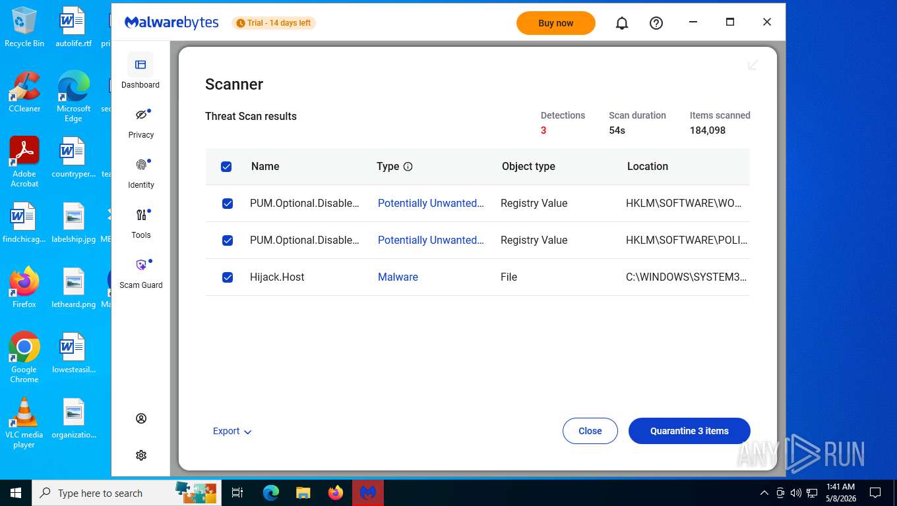Open the Identity fingerprint section
Viewport: 897px width, 506px height.
140,173
